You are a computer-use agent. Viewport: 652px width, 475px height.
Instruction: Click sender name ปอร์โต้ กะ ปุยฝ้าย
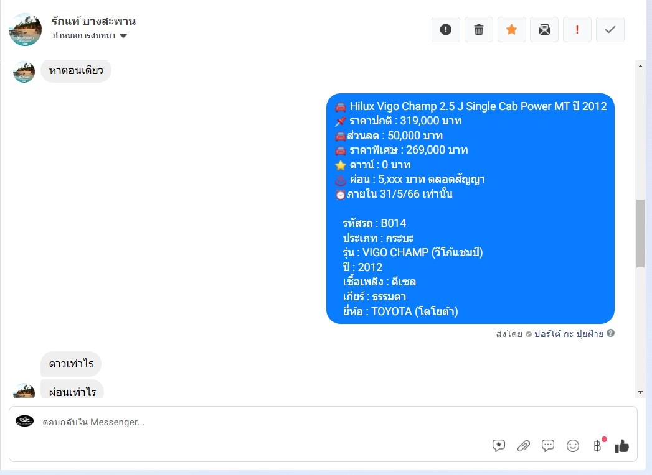click(569, 334)
